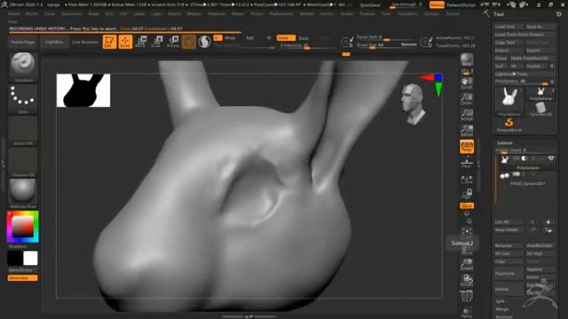Click the focal shift brush icon
This screenshot has height=319, width=568.
(x=346, y=43)
